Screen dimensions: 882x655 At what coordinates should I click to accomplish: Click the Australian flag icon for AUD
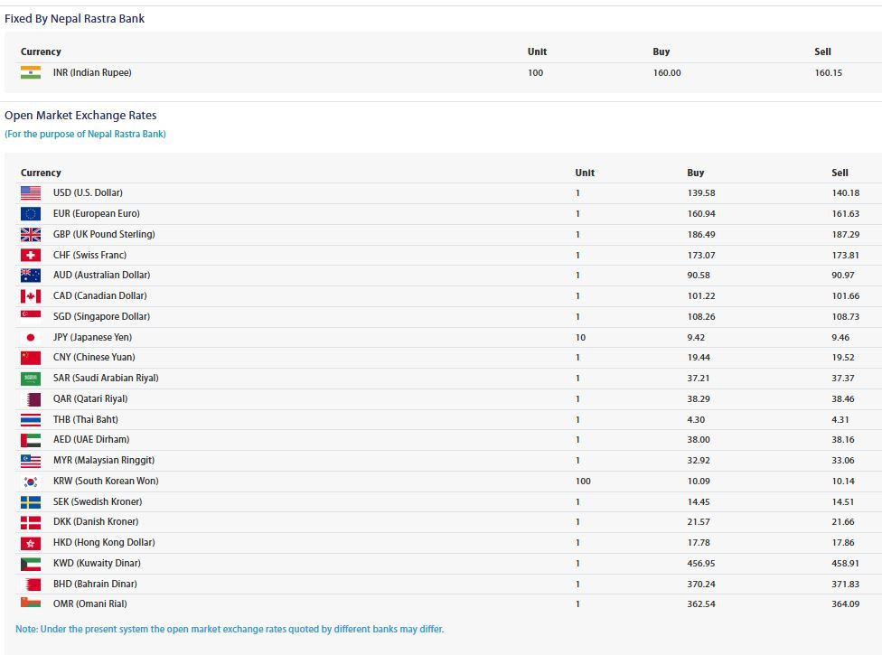(31, 275)
